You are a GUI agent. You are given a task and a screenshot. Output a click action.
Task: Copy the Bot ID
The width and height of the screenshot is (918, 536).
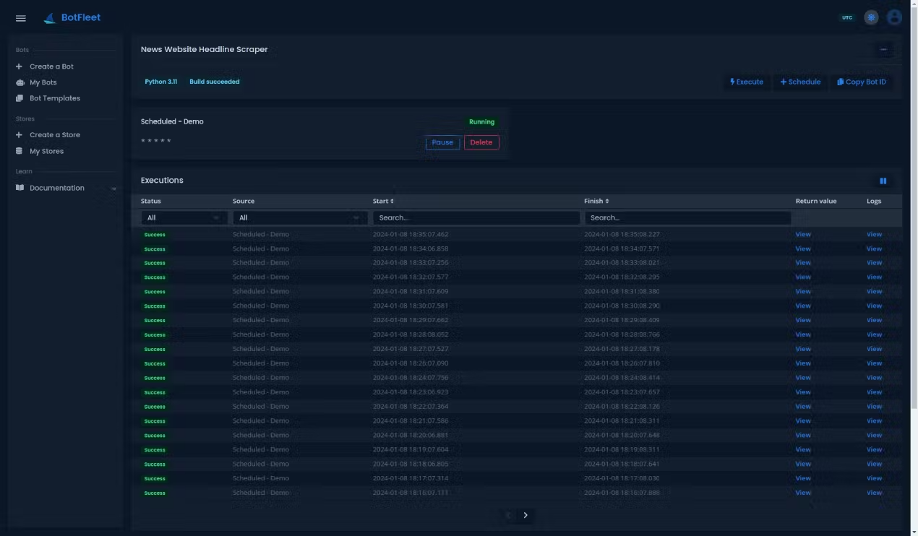pos(861,82)
